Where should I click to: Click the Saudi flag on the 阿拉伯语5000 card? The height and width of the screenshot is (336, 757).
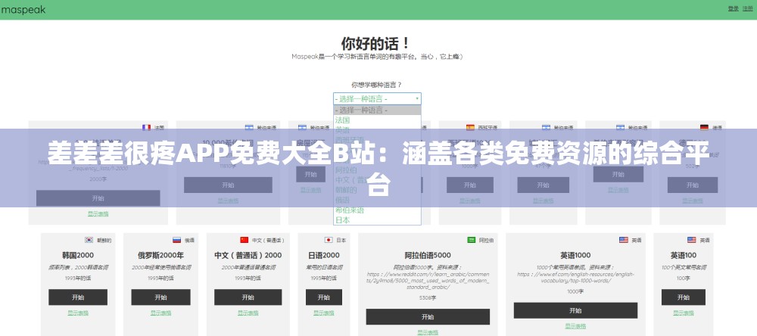(472, 240)
